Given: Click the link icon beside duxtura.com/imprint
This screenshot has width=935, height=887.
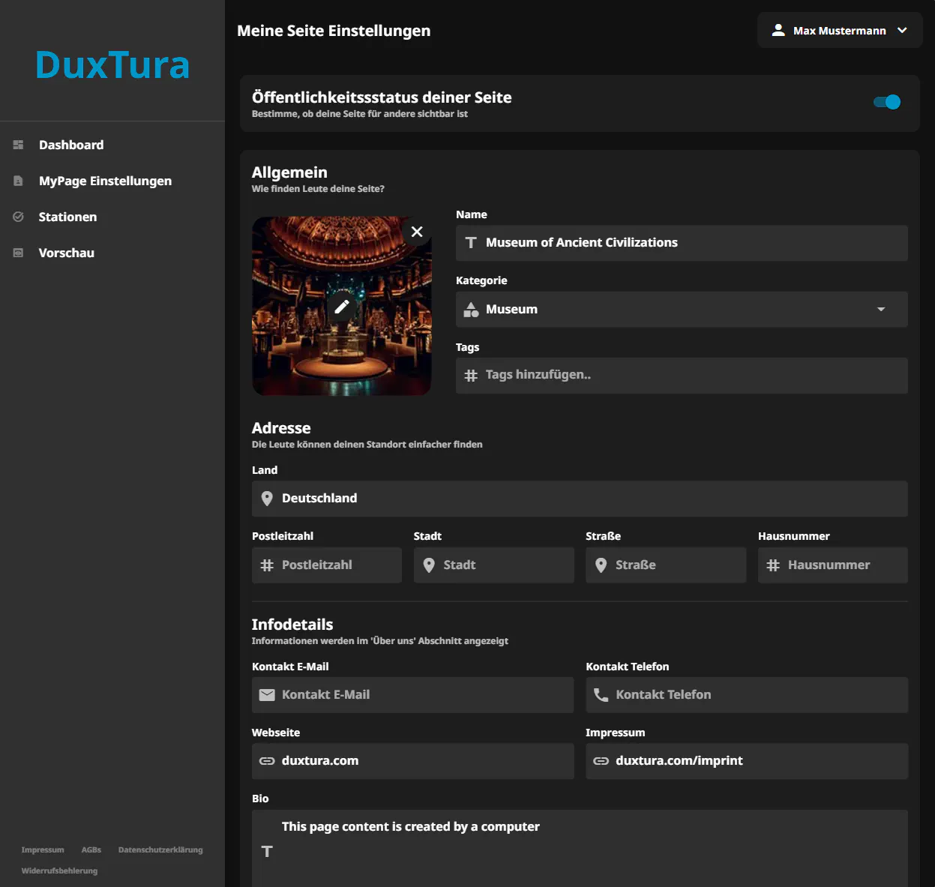Looking at the screenshot, I should point(601,760).
